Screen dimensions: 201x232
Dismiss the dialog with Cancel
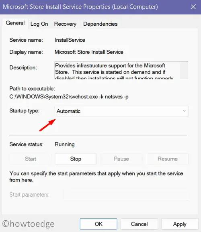pos(139,224)
